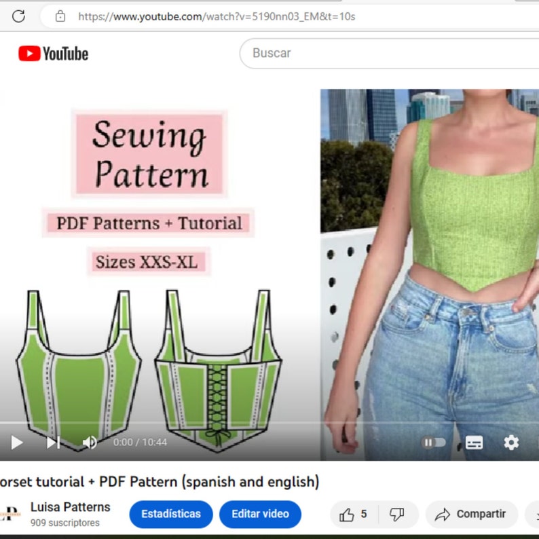This screenshot has height=539, width=539.
Task: Focus the Buscar search field
Action: pyautogui.click(x=389, y=53)
